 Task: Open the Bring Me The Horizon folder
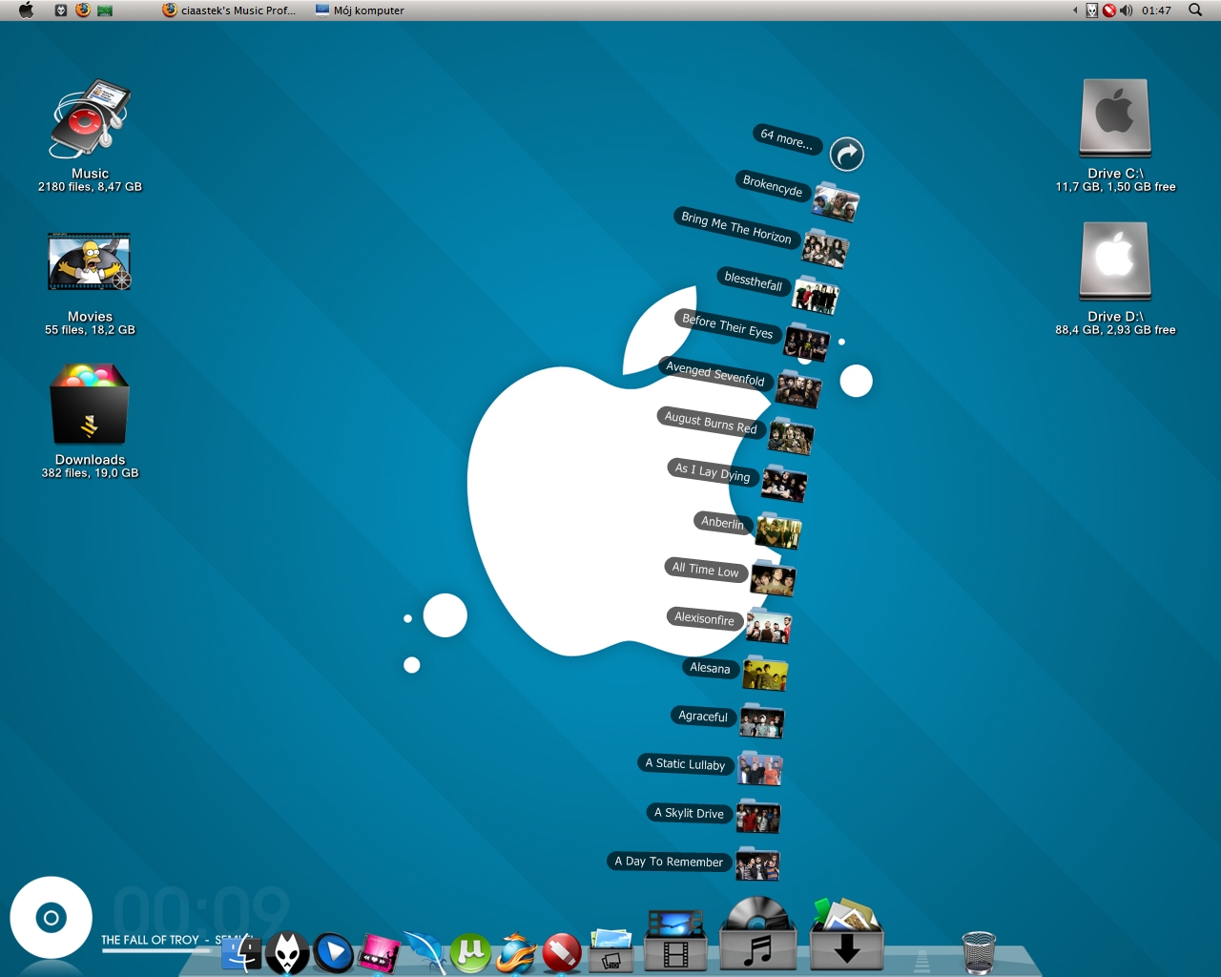click(x=825, y=248)
